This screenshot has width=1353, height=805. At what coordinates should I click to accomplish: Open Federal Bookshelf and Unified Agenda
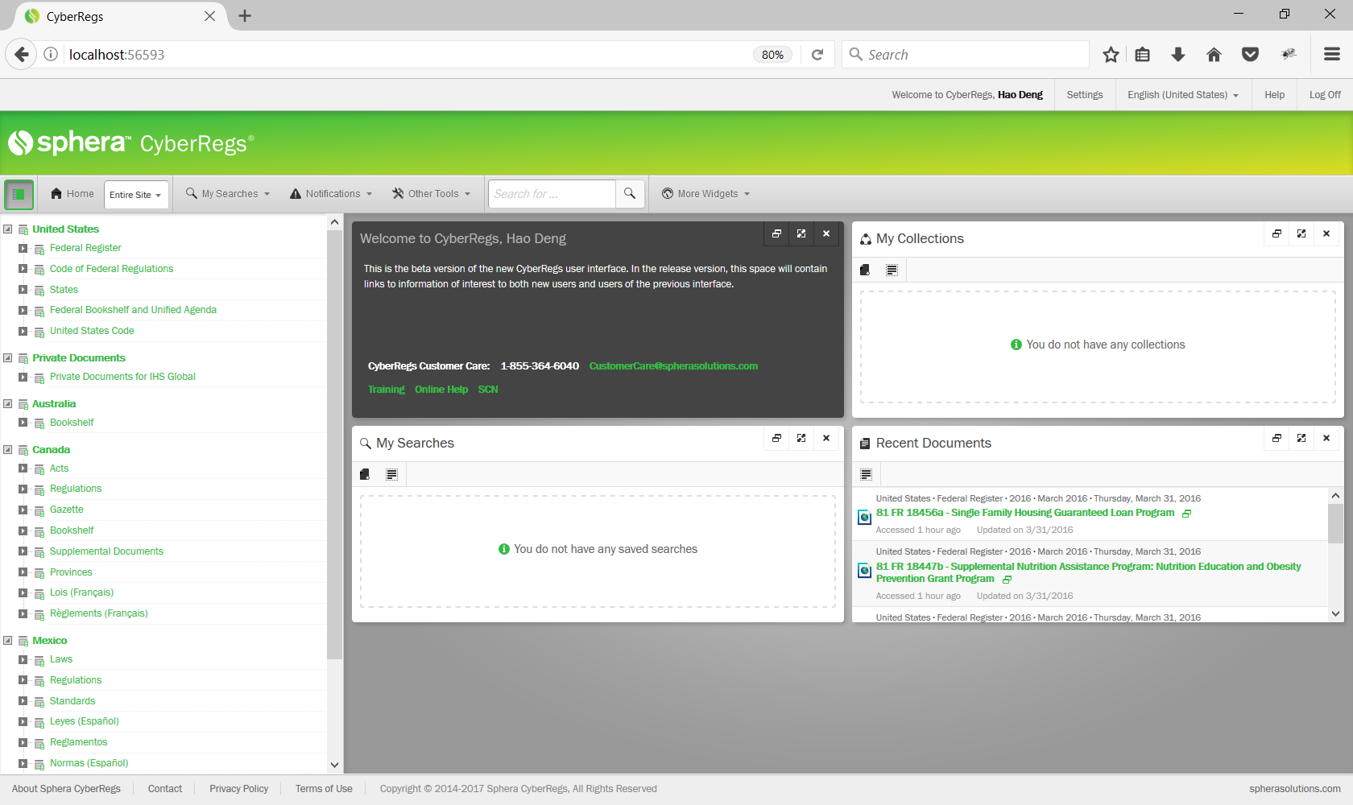133,310
